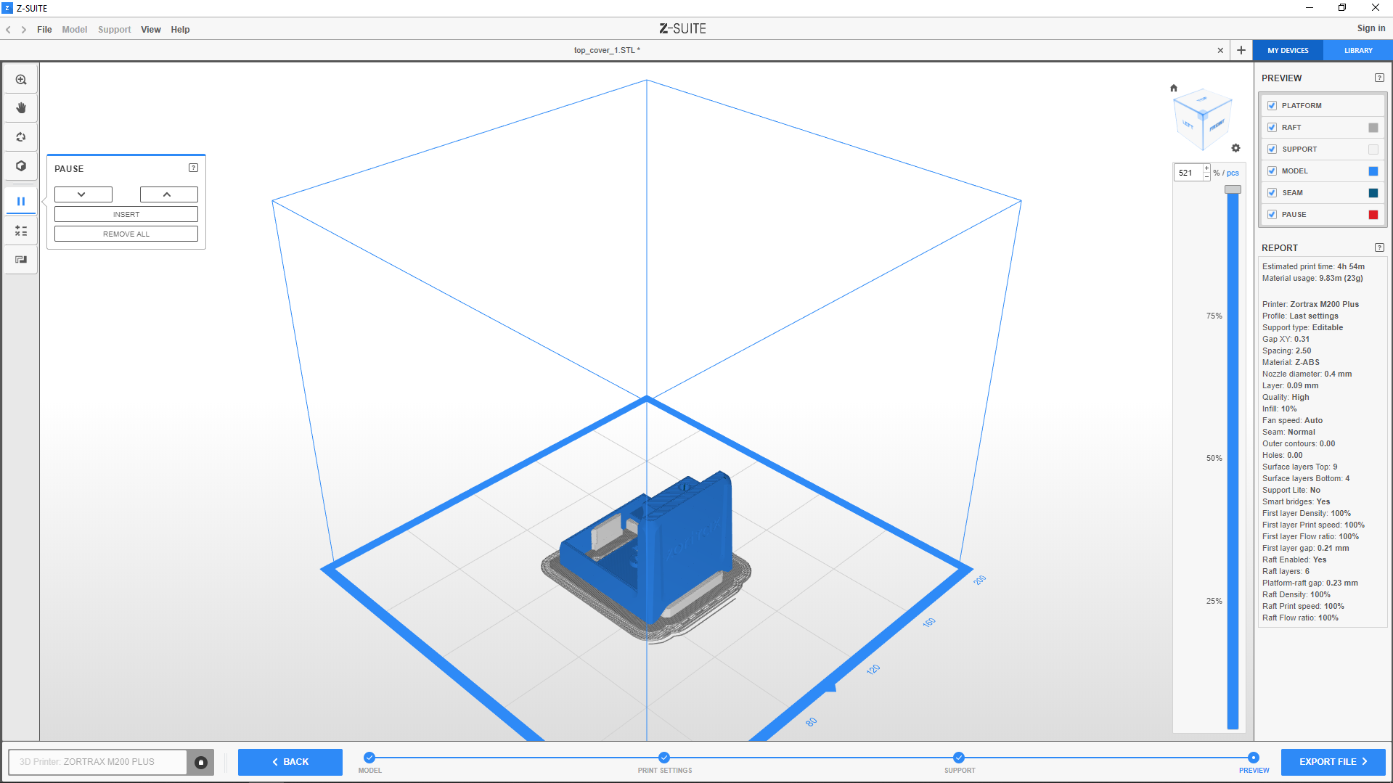Open view cube settings gear

click(1235, 148)
